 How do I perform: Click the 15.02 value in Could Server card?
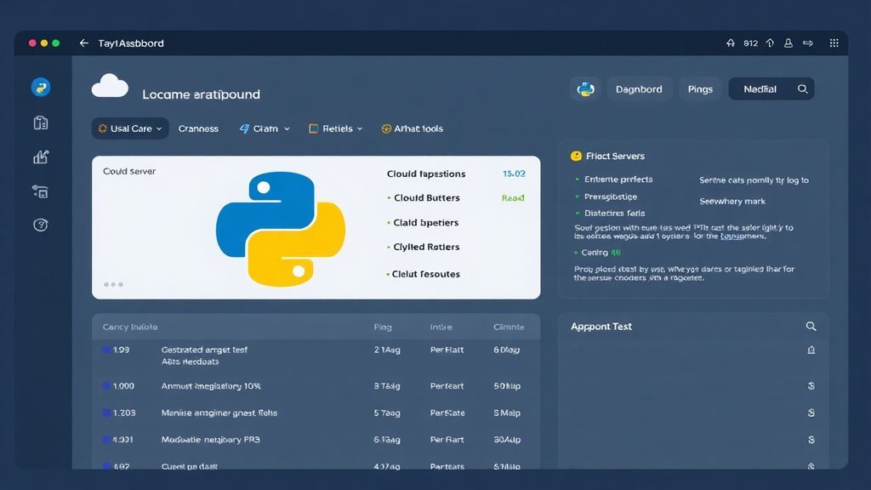click(x=514, y=174)
